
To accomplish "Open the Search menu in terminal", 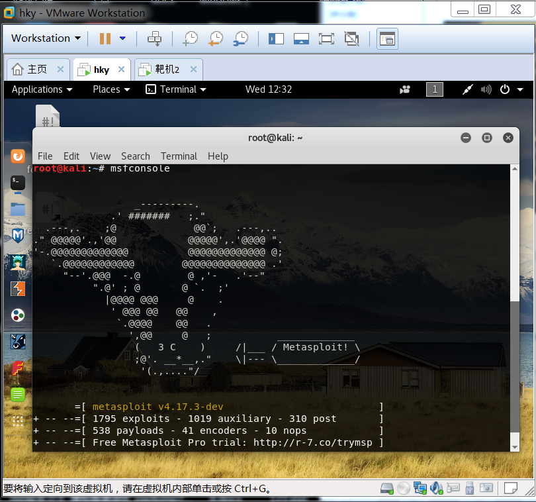I will 136,156.
